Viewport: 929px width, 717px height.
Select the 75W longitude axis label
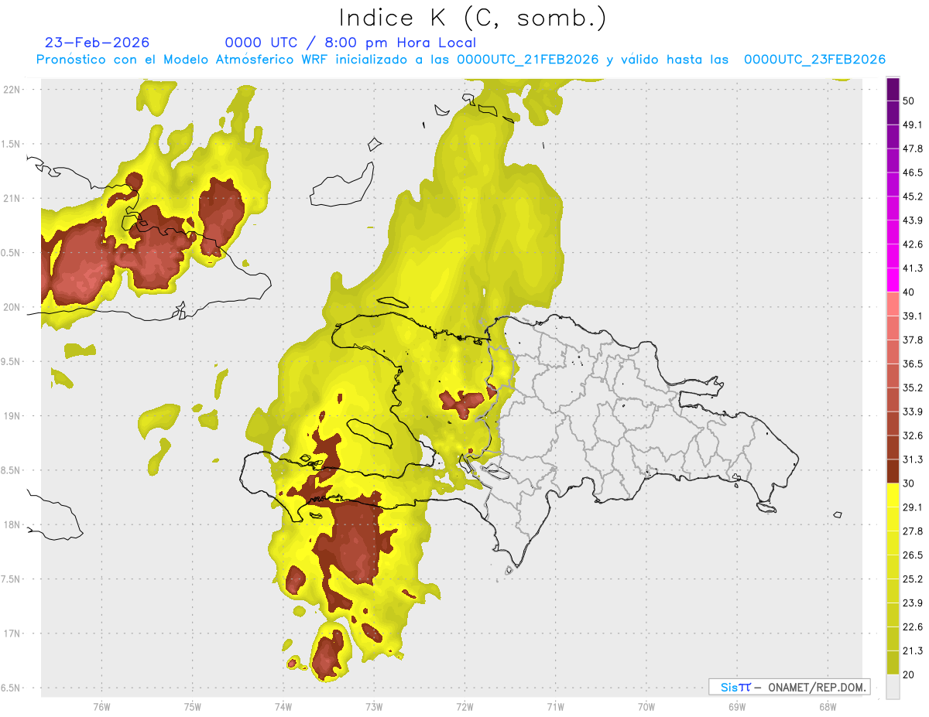[x=193, y=706]
